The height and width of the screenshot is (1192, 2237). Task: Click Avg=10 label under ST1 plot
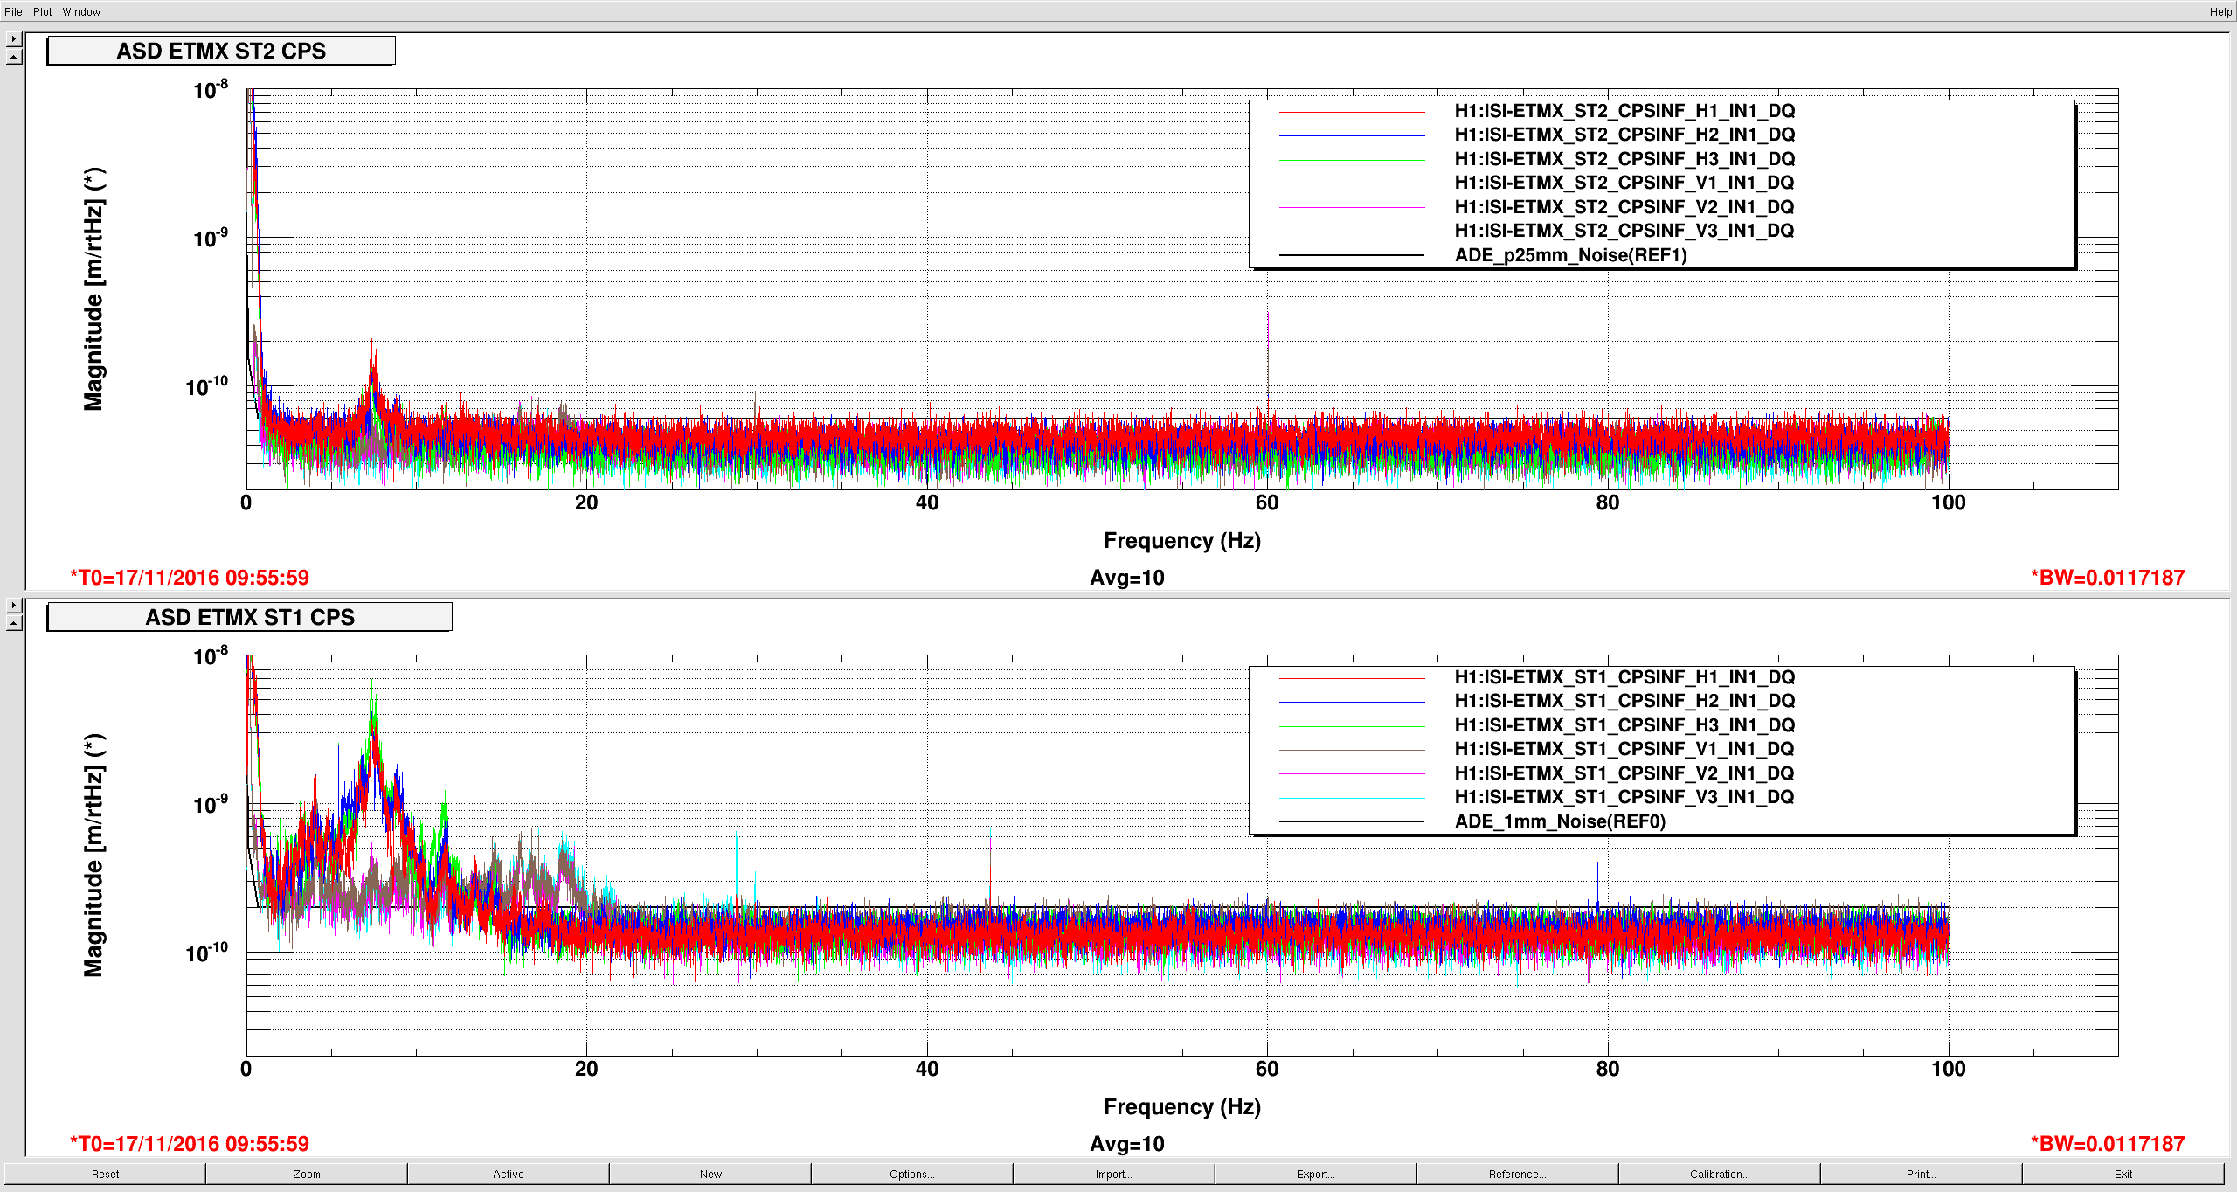1126,1144
